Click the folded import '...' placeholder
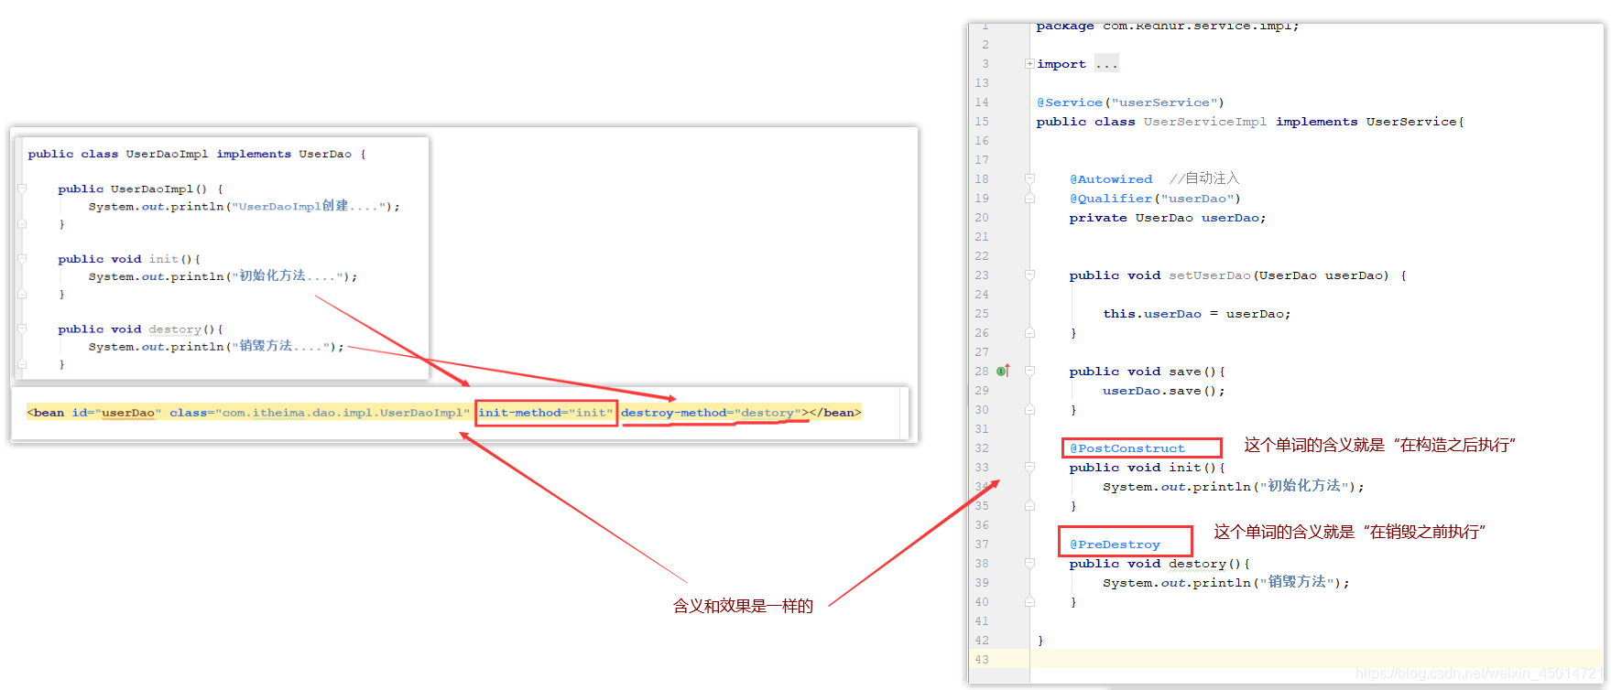The height and width of the screenshot is (690, 1611). pos(1106,64)
